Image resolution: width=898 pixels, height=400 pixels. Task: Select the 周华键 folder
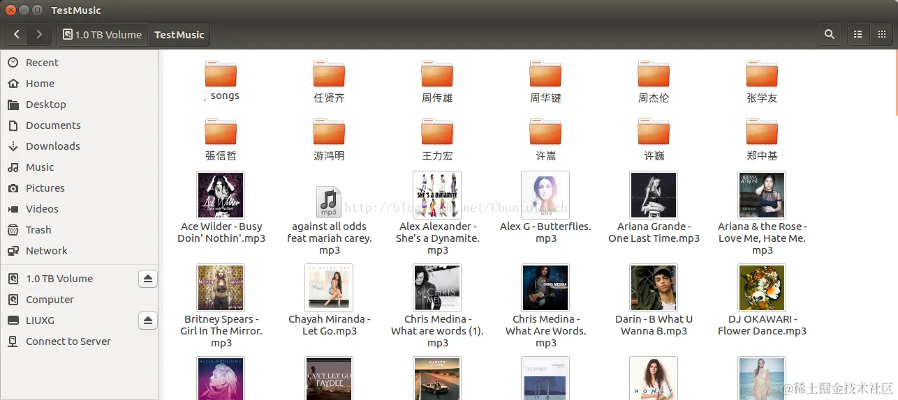tap(545, 82)
